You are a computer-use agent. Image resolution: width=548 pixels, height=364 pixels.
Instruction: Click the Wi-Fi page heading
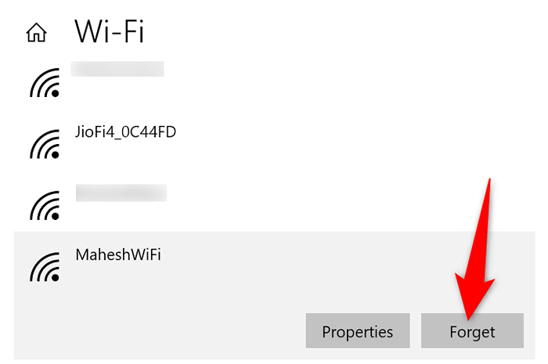pos(109,31)
